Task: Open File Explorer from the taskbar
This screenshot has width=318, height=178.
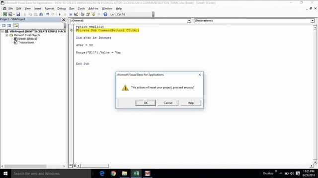Action: 125,174
